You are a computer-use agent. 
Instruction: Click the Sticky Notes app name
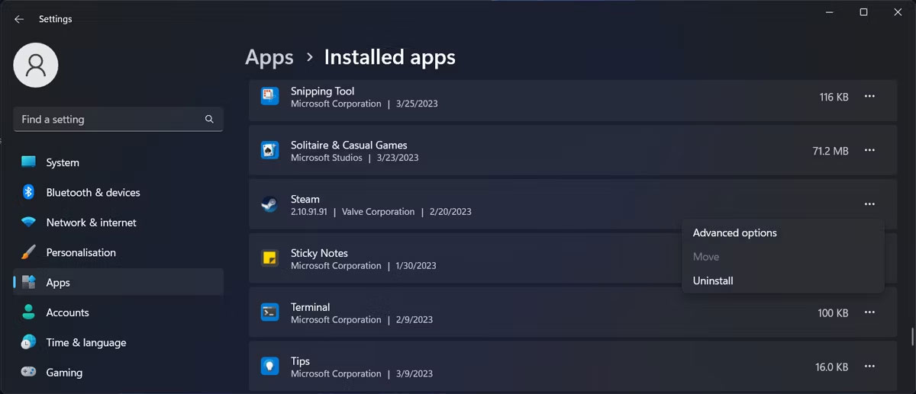point(319,253)
